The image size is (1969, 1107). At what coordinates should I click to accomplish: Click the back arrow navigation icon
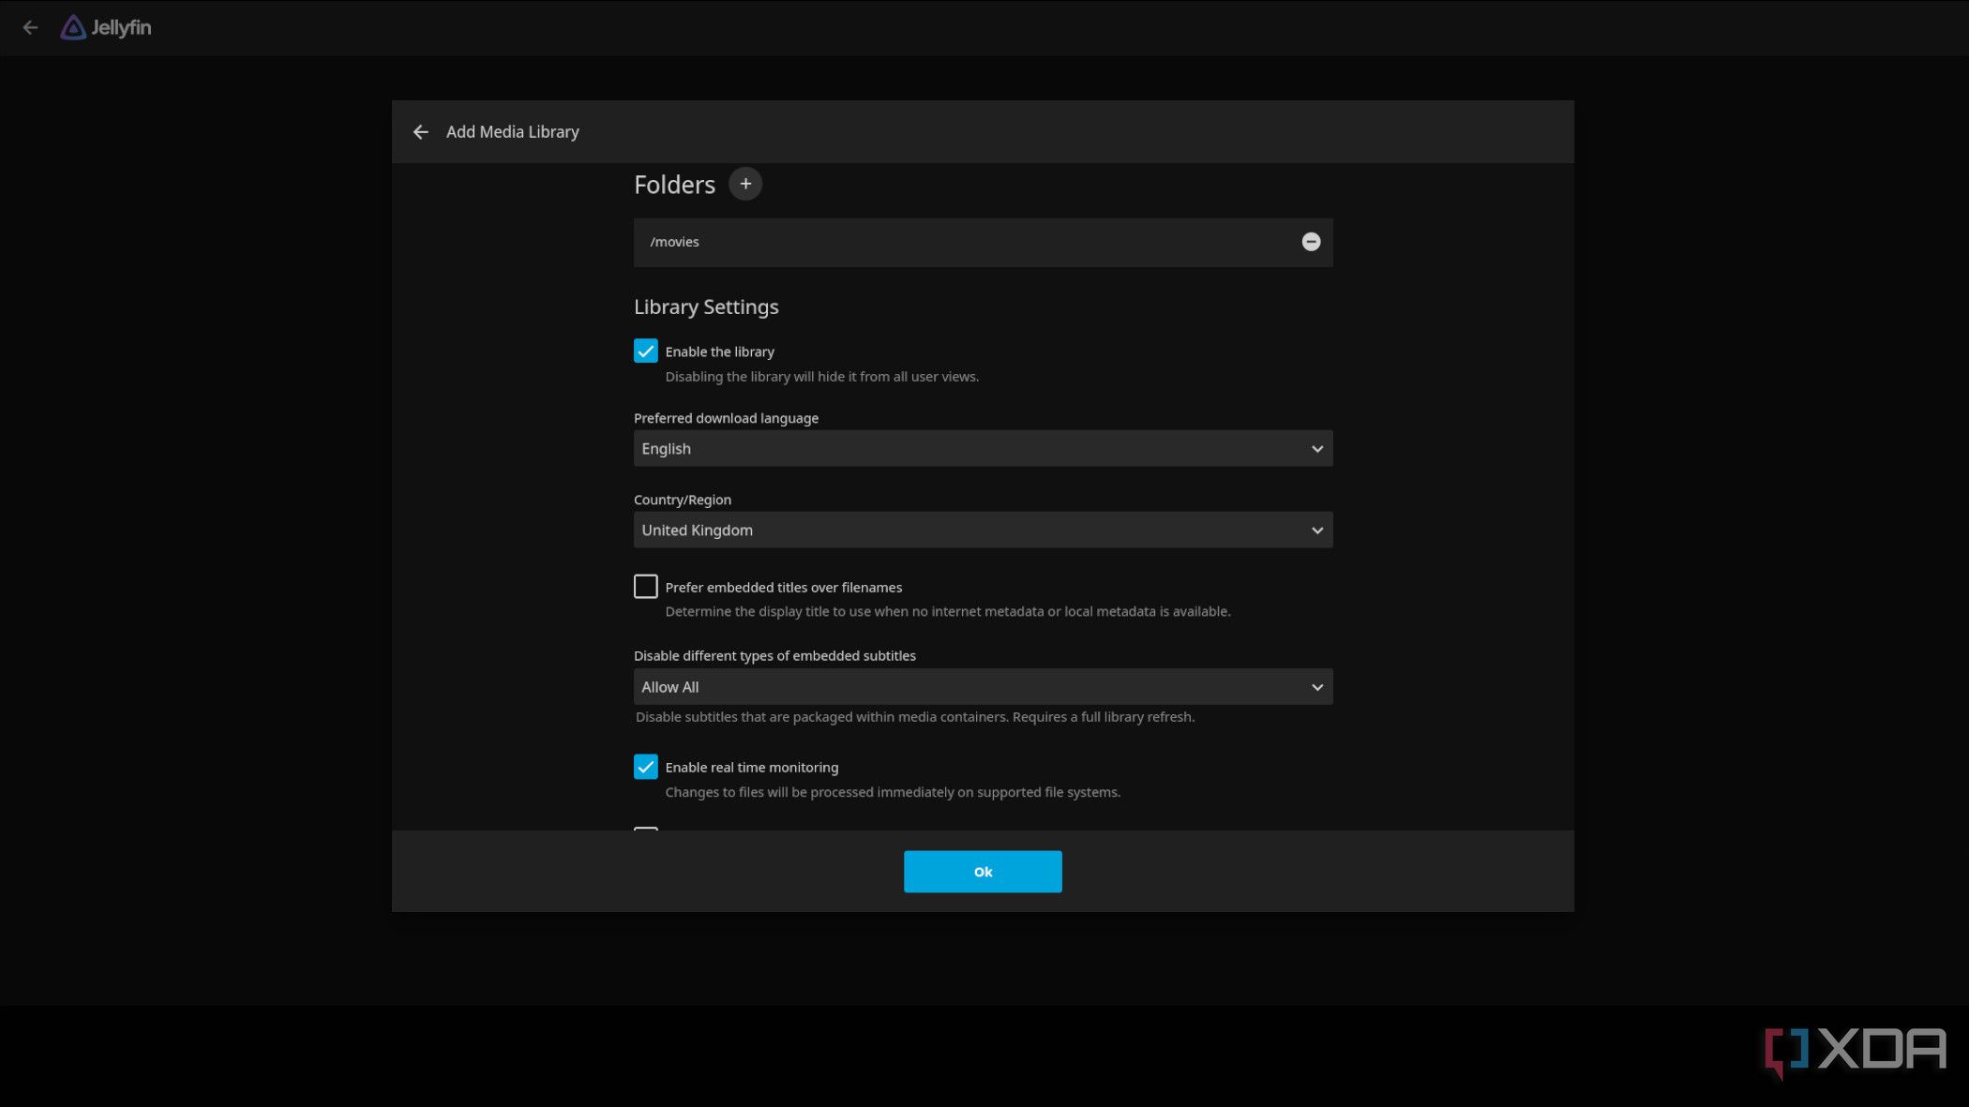421,132
